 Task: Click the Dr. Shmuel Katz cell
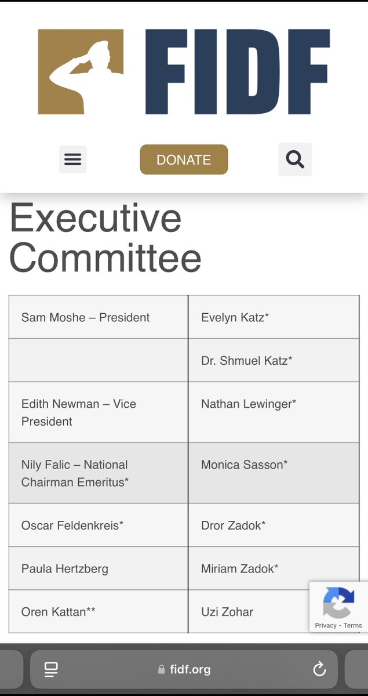tap(274, 360)
